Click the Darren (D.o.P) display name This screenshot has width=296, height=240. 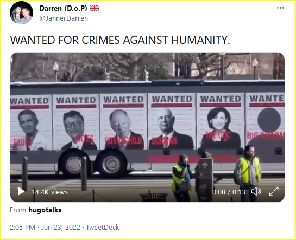(x=63, y=8)
